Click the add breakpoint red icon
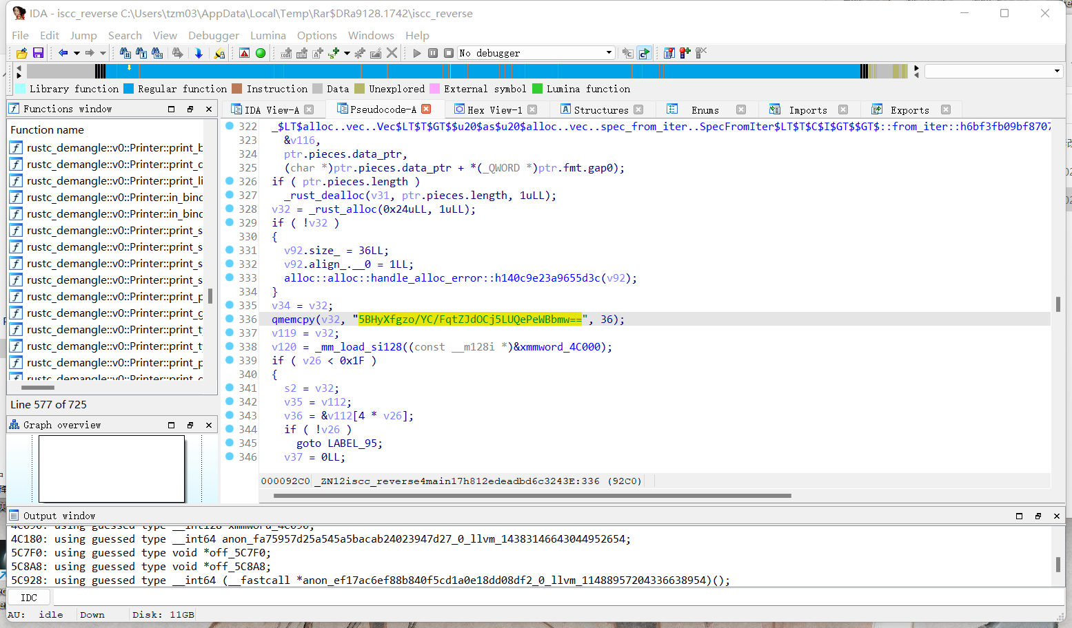This screenshot has height=628, width=1072. pos(685,53)
